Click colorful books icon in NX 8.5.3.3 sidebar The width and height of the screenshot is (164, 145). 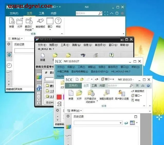[x=39, y=77]
